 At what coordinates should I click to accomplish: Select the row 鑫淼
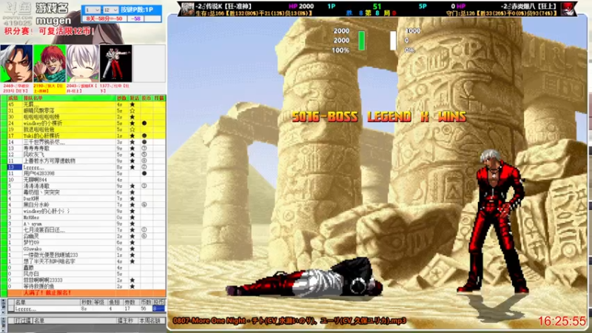coord(87,267)
